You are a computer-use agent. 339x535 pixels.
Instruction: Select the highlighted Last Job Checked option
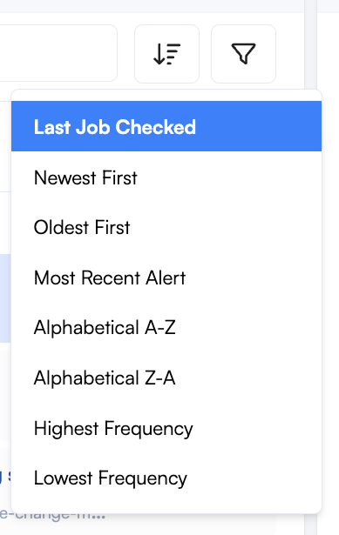click(166, 126)
